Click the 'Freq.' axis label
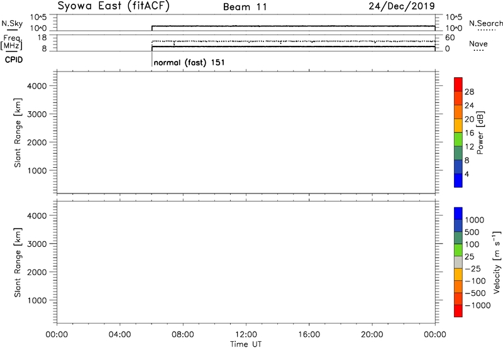This screenshot has height=348, width=503. (12, 38)
